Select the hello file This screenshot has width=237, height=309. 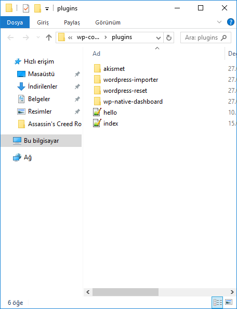[110, 113]
